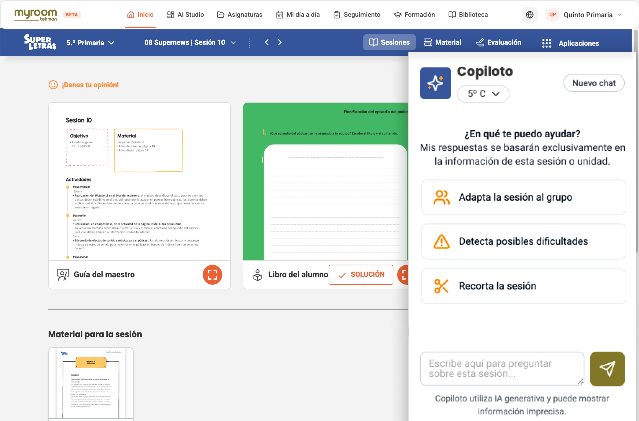Screen dimensions: 639x421
Task: Open AI Studio
Action: pyautogui.click(x=185, y=15)
